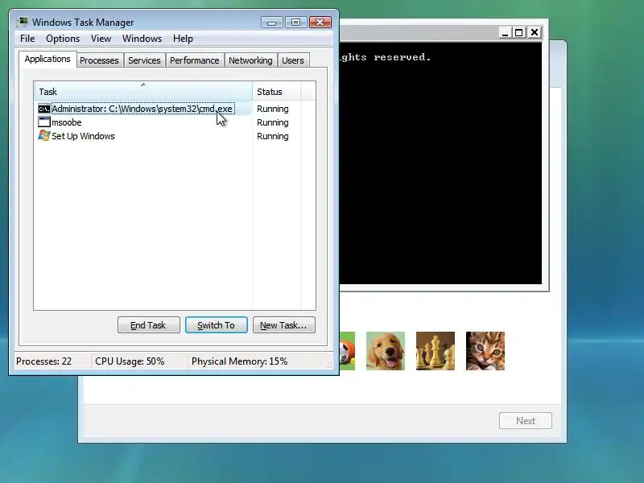Switch to the Users tab
Image resolution: width=644 pixels, height=483 pixels.
click(x=293, y=60)
